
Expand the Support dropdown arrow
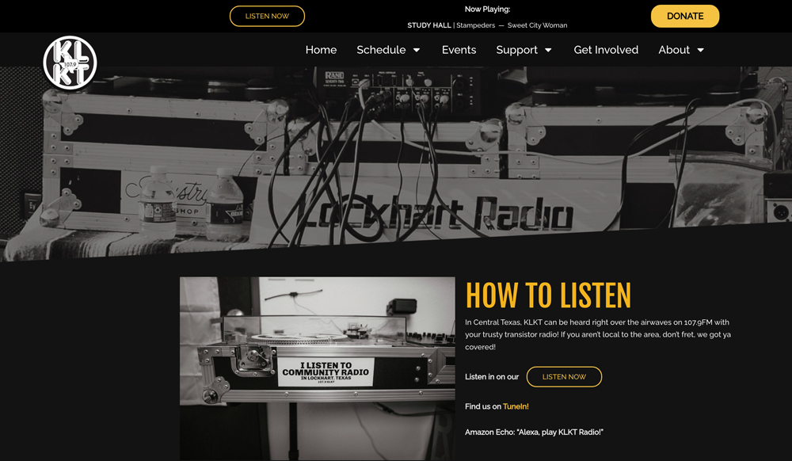[x=547, y=50]
